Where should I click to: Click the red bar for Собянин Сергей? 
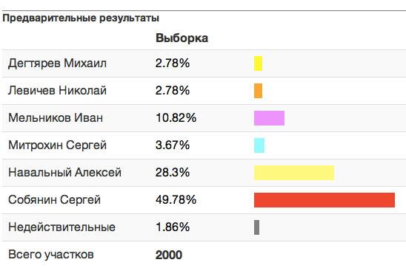coord(325,200)
